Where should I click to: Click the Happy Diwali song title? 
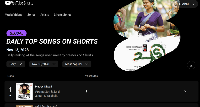(44, 87)
